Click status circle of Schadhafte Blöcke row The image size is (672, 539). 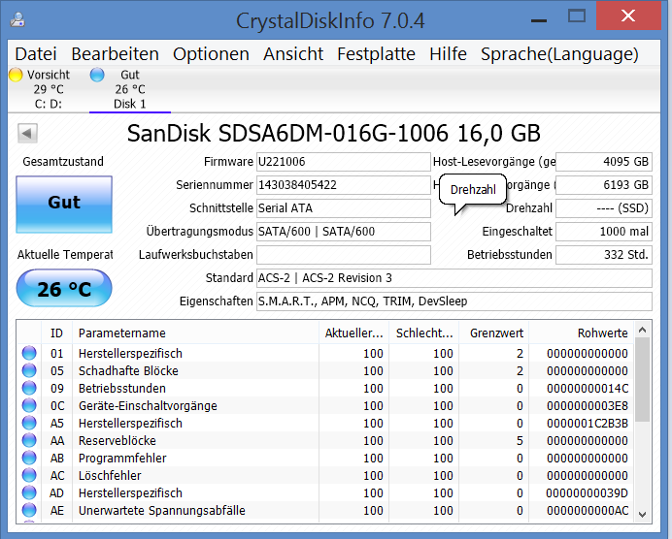tap(29, 370)
